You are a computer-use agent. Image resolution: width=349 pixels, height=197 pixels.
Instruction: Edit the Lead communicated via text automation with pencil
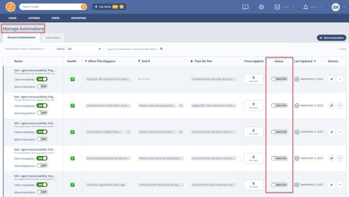(x=331, y=159)
